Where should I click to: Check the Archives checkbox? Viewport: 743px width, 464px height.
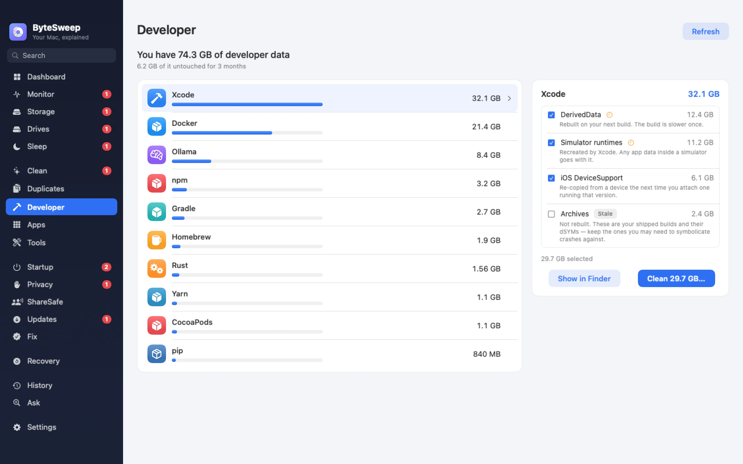(551, 214)
